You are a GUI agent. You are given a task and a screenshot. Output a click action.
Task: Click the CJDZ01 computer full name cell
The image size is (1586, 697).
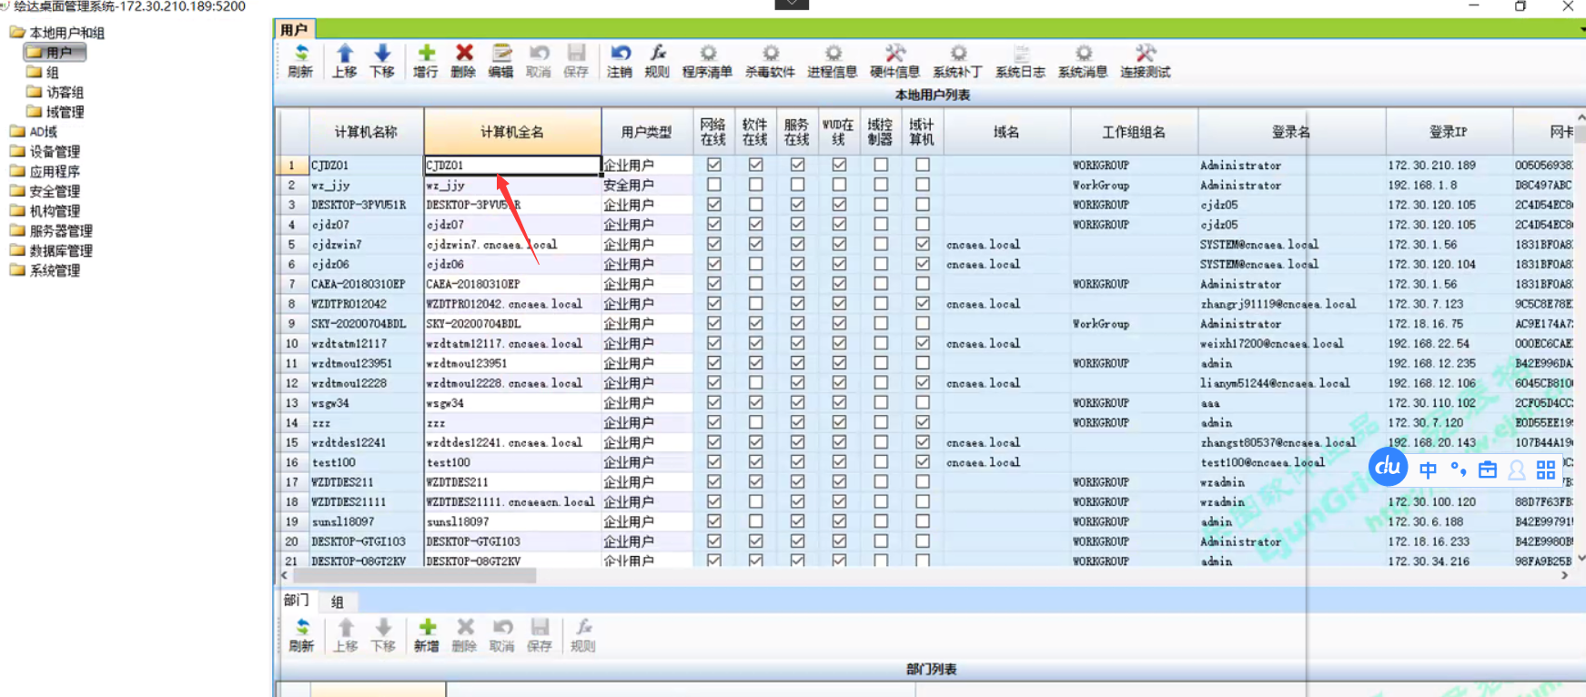pyautogui.click(x=512, y=165)
